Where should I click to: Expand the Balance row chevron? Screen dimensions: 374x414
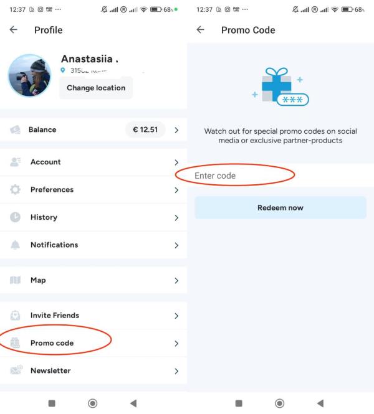pos(176,130)
